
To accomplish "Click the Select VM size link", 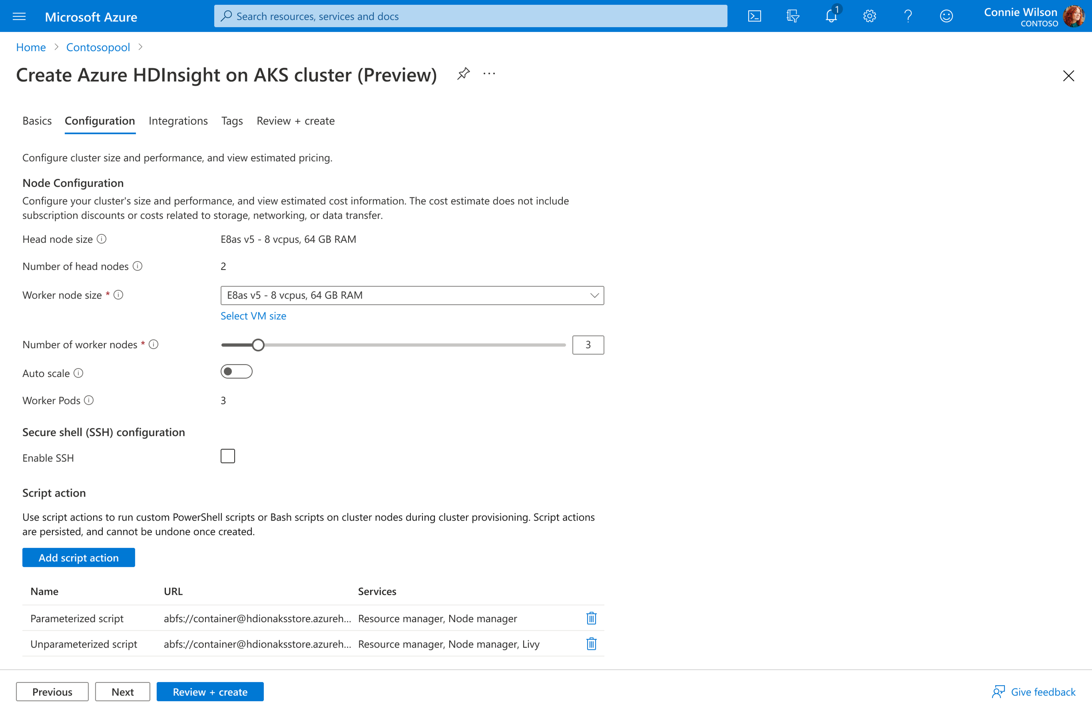I will point(253,316).
